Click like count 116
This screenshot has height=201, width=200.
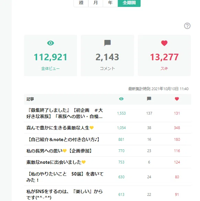point(177,151)
